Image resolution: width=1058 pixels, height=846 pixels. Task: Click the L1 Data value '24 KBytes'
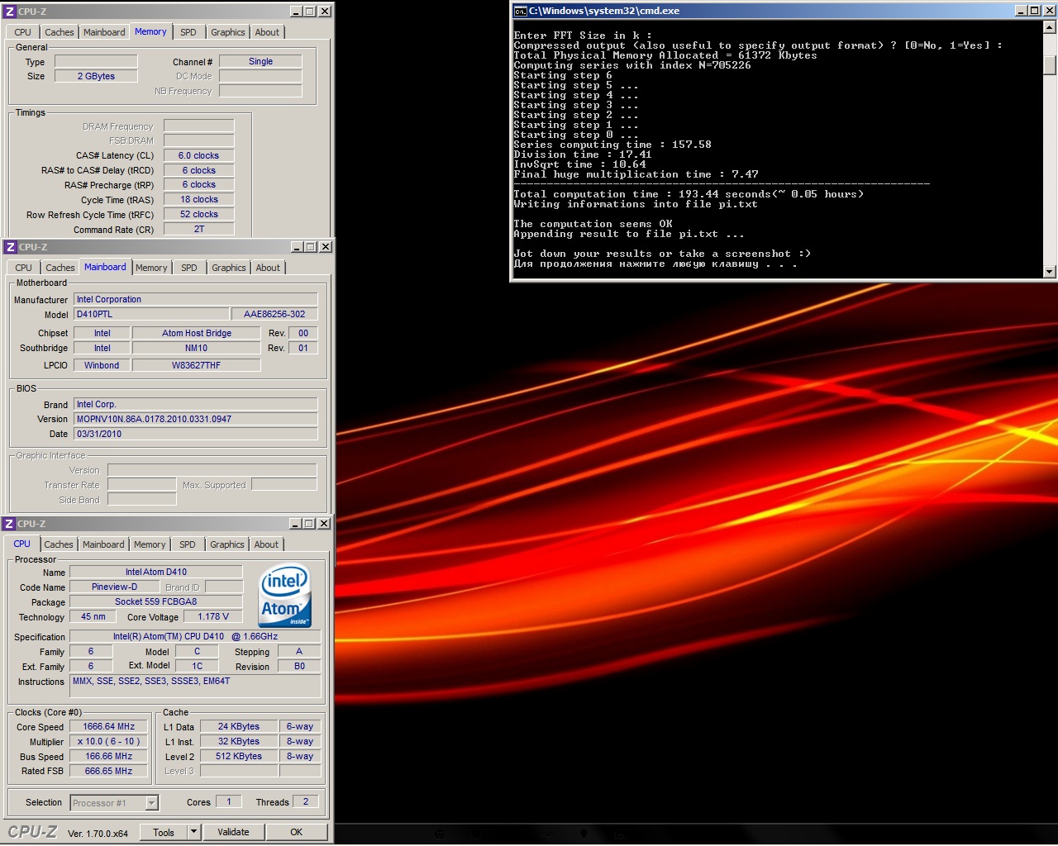(239, 726)
